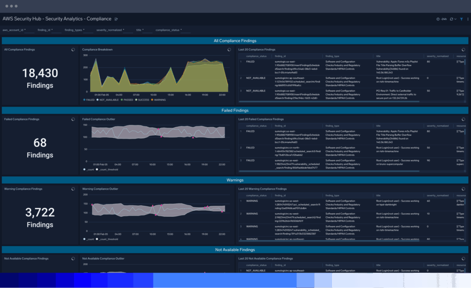Toggle the PASSED series in Compliance Breakdown legend

pos(129,99)
